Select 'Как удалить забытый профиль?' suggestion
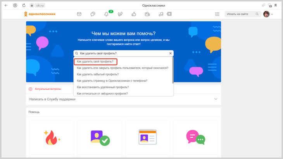The width and height of the screenshot is (283, 159). pyautogui.click(x=98, y=74)
